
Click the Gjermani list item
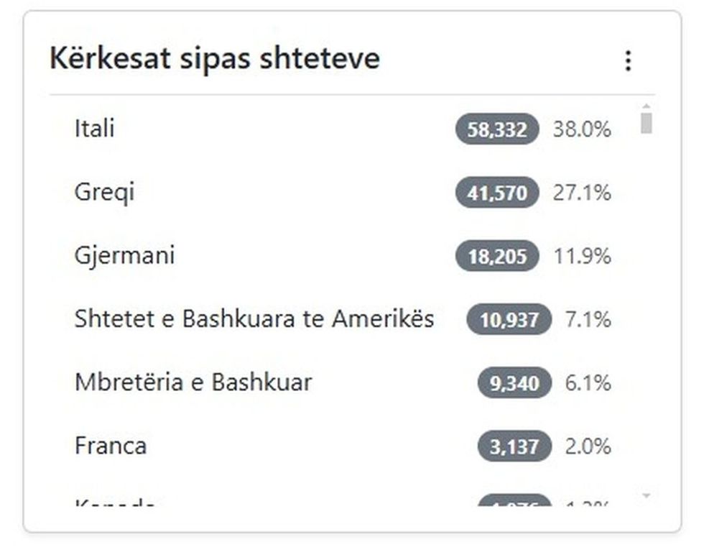[x=124, y=255]
